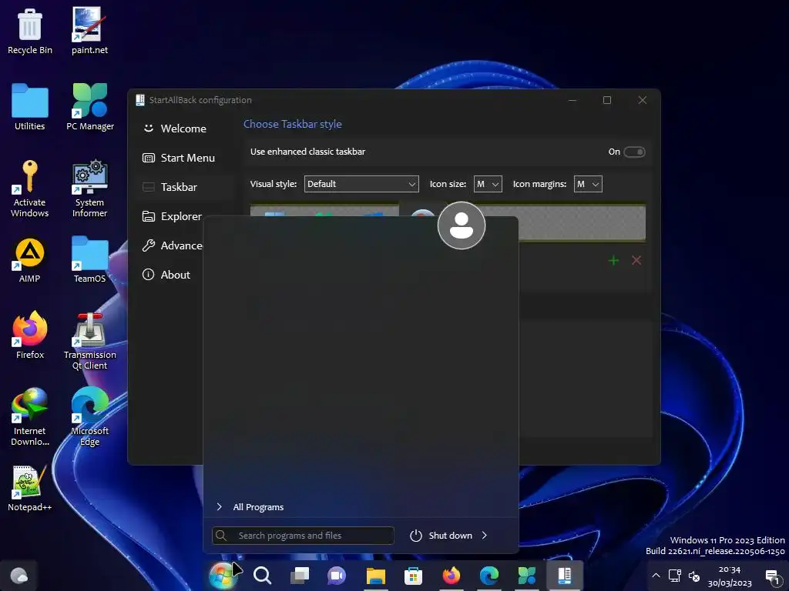This screenshot has width=789, height=591.
Task: Open taskbar Search magnifier
Action: tap(262, 575)
